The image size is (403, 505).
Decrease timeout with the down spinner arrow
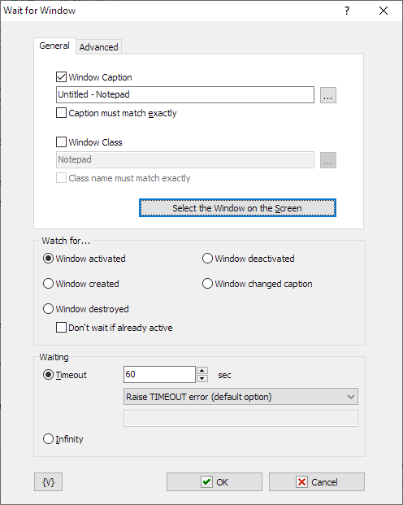coord(202,378)
